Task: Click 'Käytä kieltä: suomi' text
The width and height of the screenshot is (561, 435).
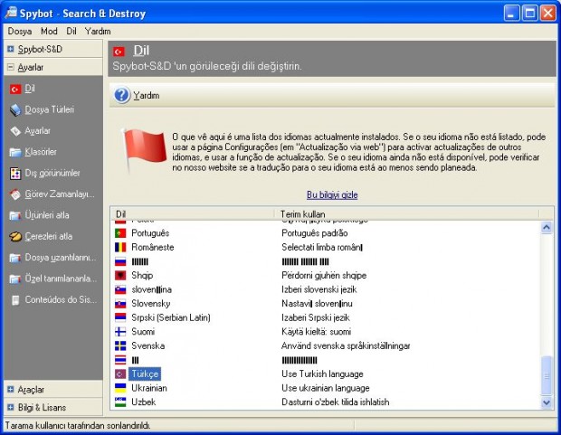Action: coord(316,332)
